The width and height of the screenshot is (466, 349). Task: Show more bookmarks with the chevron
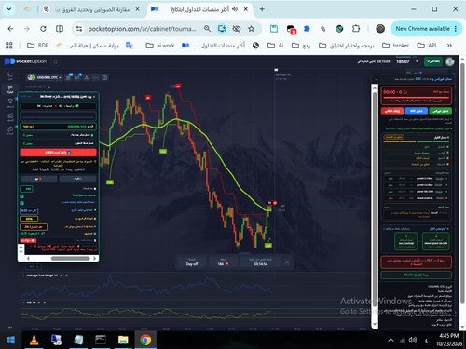[x=449, y=46]
